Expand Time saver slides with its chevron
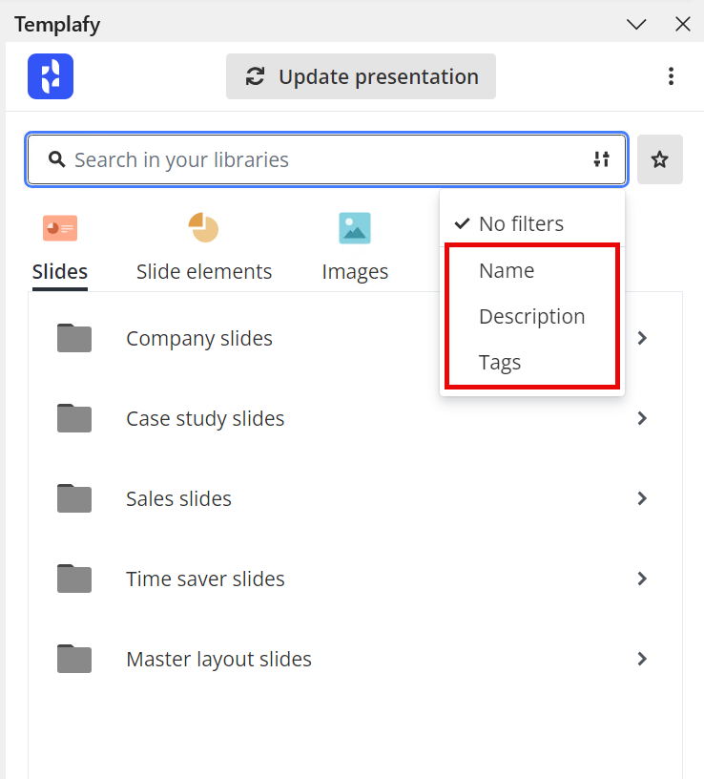 (642, 579)
